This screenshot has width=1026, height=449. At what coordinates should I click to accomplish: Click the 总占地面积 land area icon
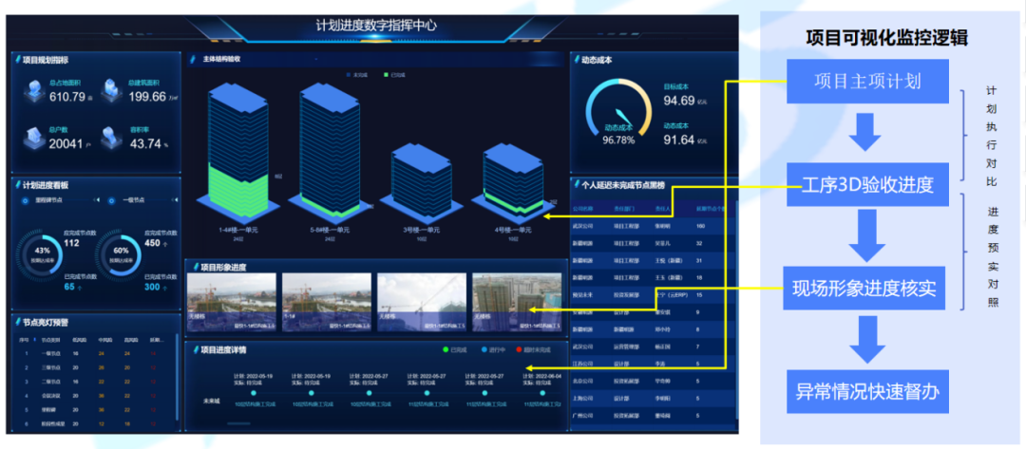(x=35, y=91)
